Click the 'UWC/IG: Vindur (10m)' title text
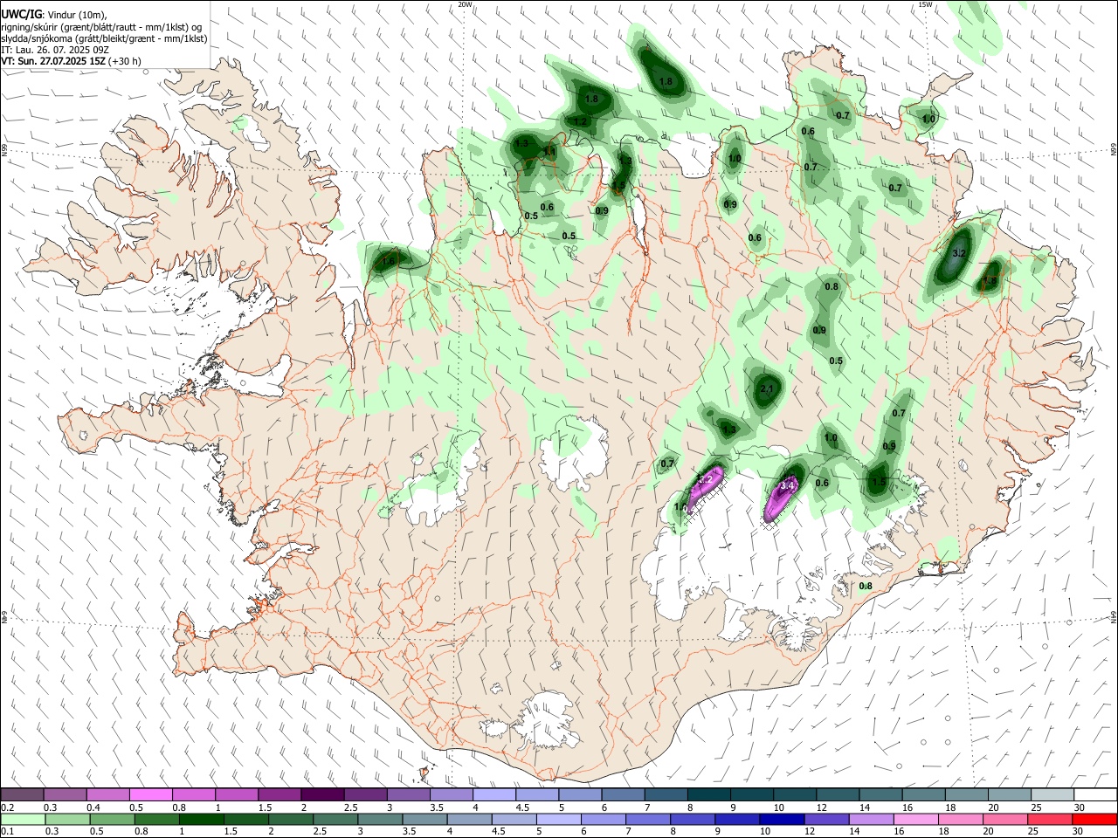 52,14
